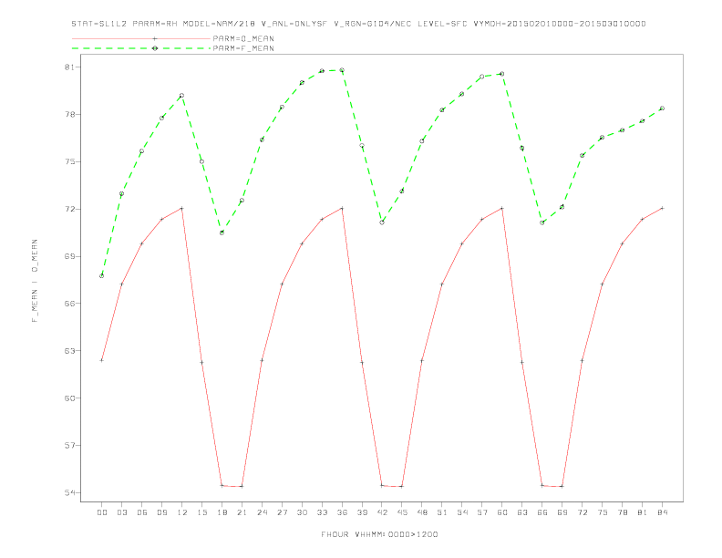Select the red solid legend line sample
This screenshot has width=722, height=558.
[x=141, y=38]
